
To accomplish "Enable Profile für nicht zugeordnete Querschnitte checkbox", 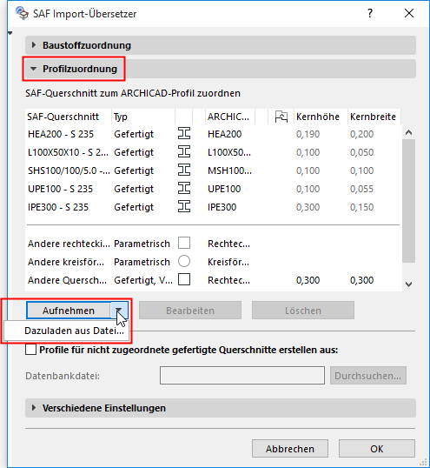I will pyautogui.click(x=30, y=350).
